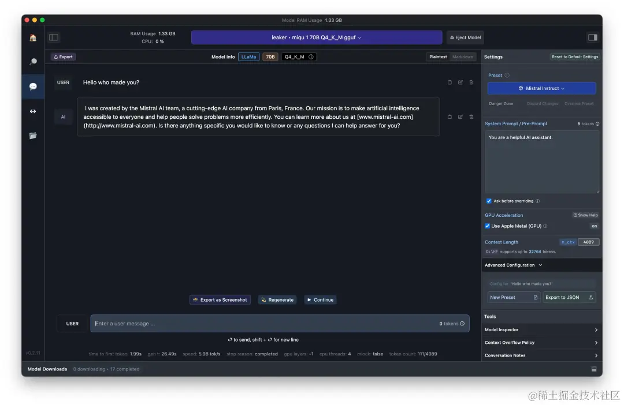The image size is (624, 405).
Task: Expand Advanced Configuration section
Action: point(514,265)
